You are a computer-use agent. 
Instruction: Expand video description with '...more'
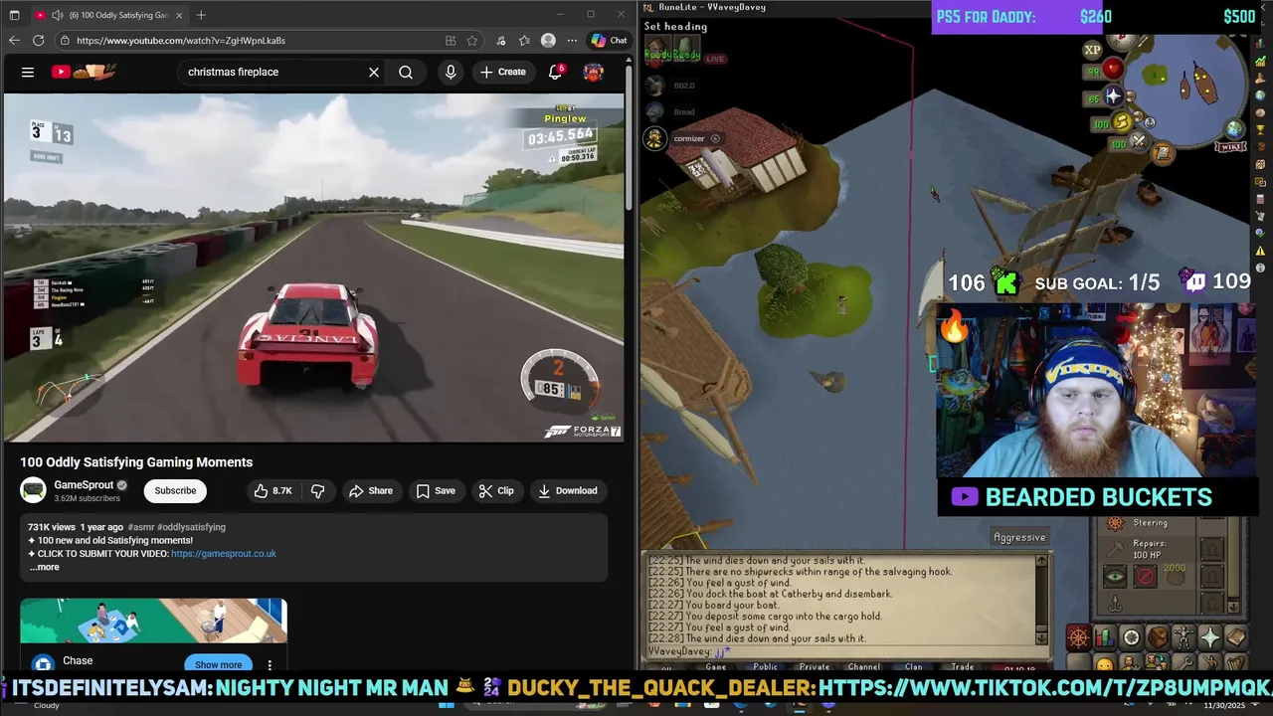pos(44,567)
